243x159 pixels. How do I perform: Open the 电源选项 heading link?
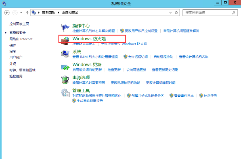point(81,77)
